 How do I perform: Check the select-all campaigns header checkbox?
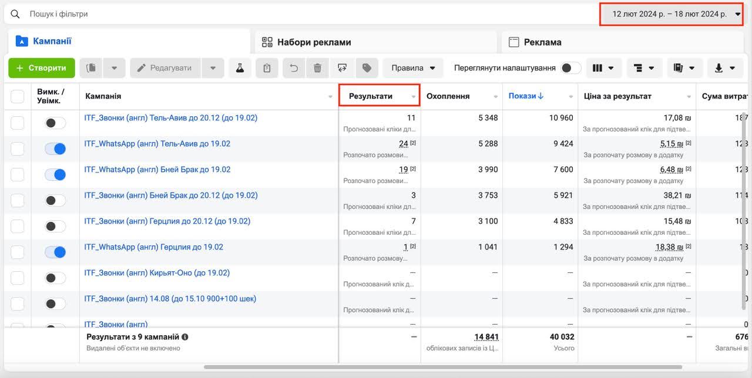coord(18,96)
